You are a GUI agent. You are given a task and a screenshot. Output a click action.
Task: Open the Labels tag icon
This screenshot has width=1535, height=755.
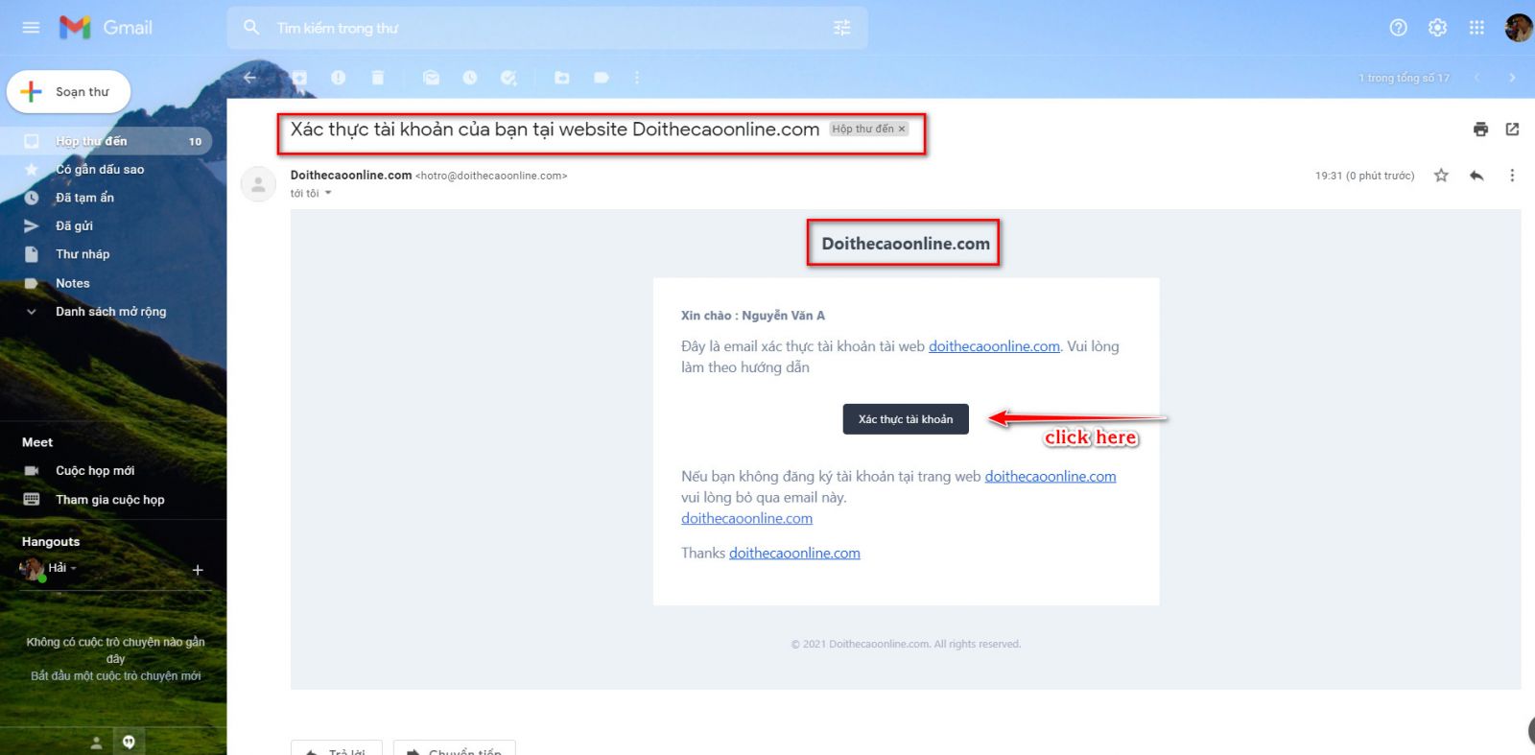click(x=602, y=78)
